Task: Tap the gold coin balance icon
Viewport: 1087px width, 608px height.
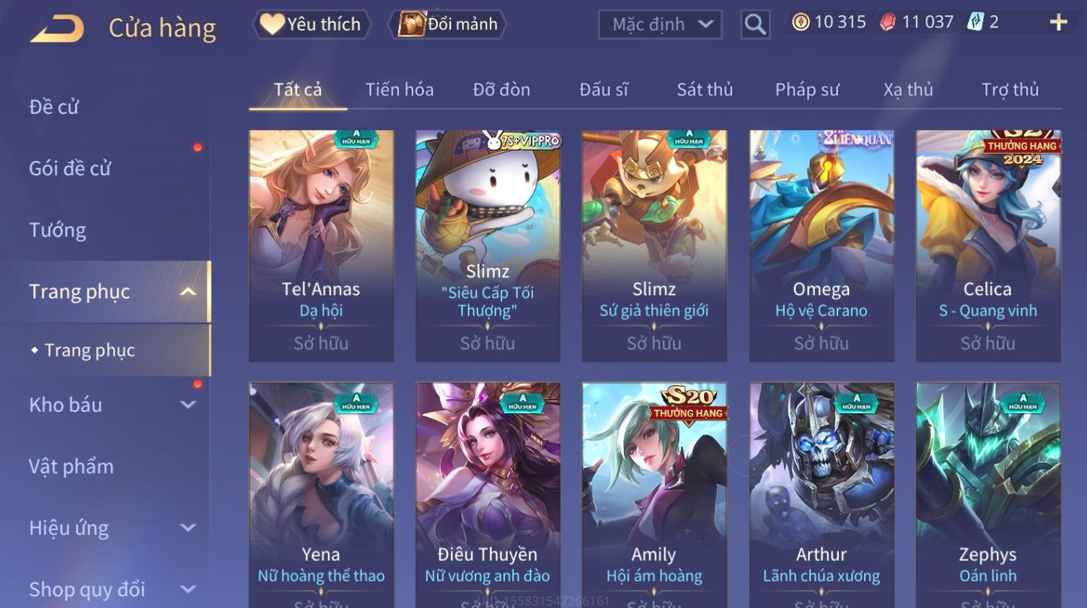Action: 801,22
